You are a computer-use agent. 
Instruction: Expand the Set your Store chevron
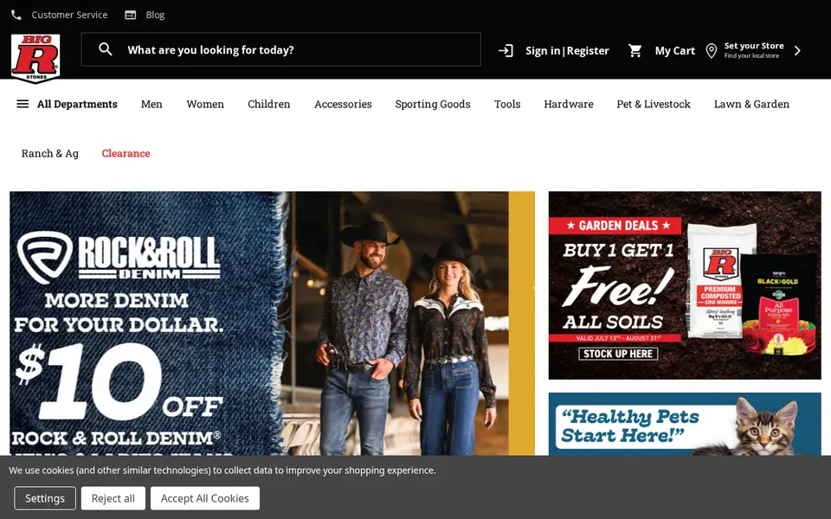tap(797, 51)
